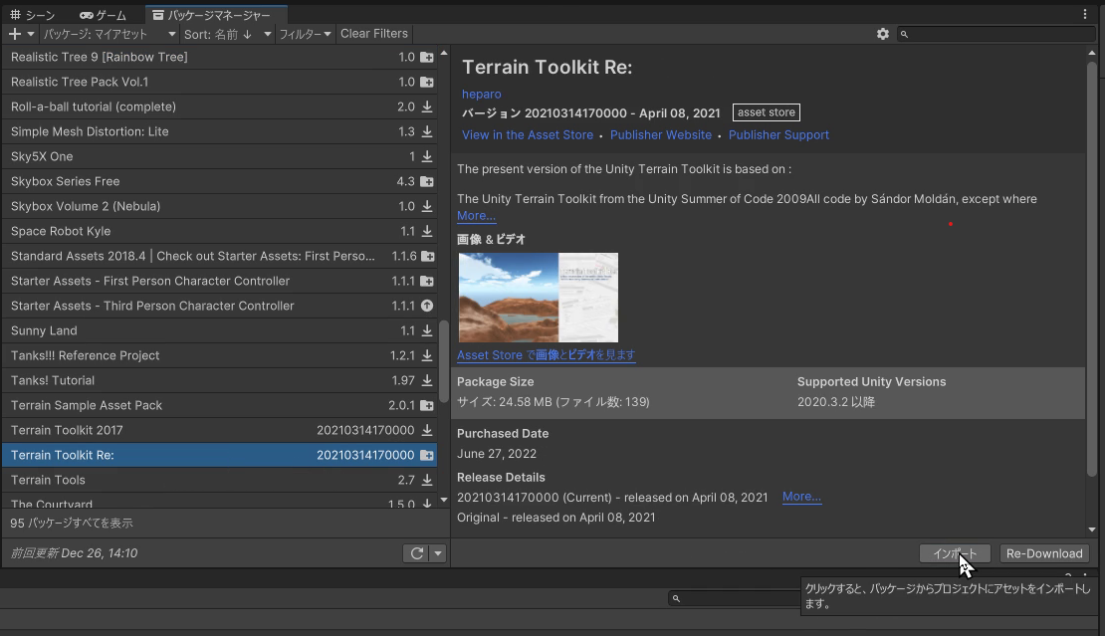Screen dimensions: 1105x636
Task: Select the Sunny Land package
Action: 219,331
